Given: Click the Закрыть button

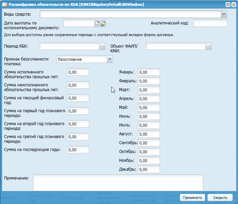Looking at the screenshot, I should pos(220,198).
